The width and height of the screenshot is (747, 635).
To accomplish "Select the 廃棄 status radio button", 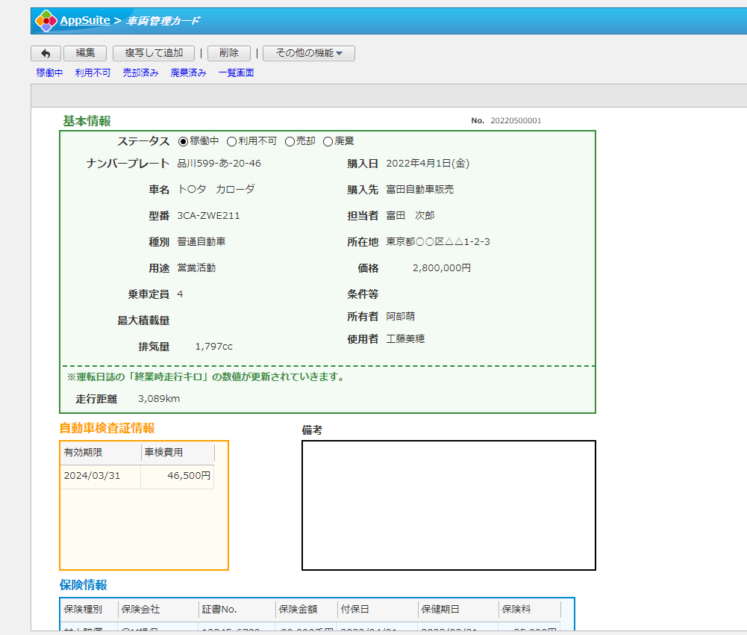I will (x=328, y=142).
